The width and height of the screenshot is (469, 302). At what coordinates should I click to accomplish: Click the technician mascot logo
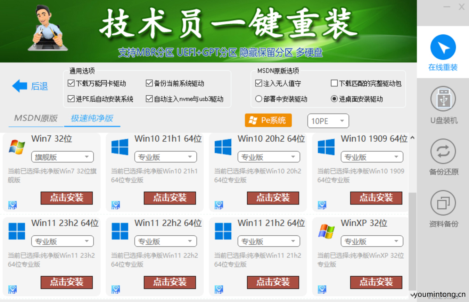48,28
